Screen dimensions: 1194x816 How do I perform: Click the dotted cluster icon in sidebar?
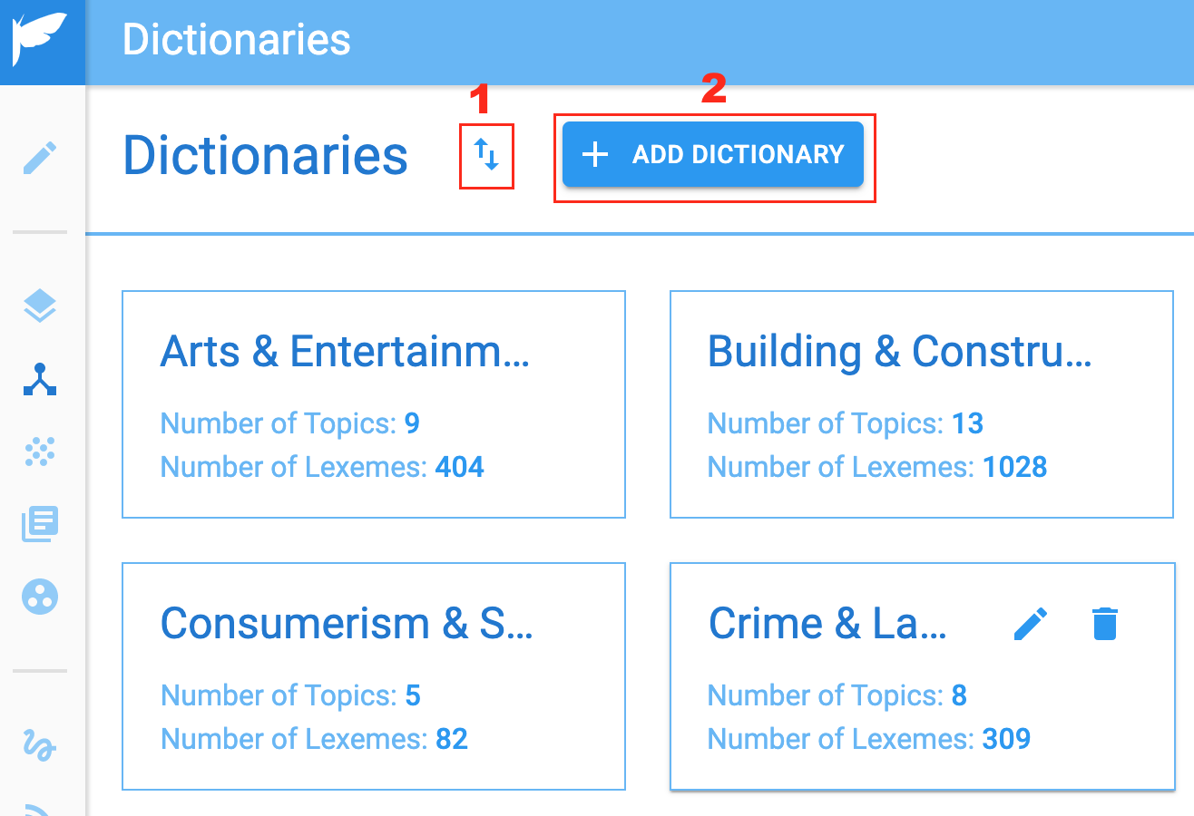[40, 451]
